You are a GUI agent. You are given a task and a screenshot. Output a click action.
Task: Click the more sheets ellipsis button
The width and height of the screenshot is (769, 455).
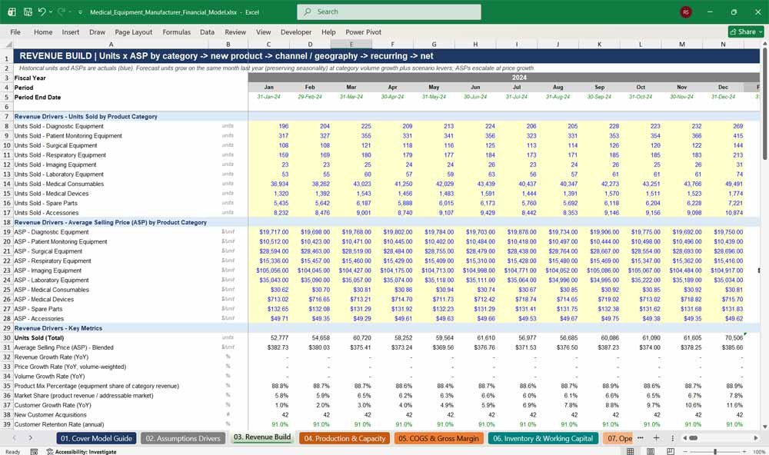pyautogui.click(x=640, y=438)
